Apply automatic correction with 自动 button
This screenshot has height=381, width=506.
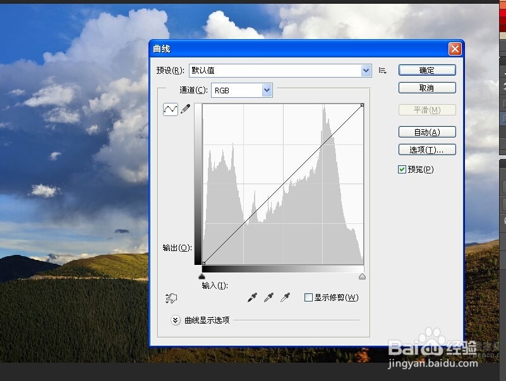427,131
